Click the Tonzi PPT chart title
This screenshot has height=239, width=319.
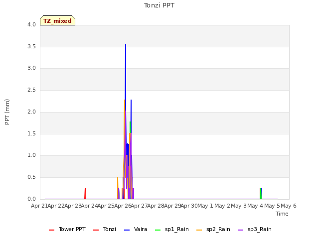coord(159,5)
